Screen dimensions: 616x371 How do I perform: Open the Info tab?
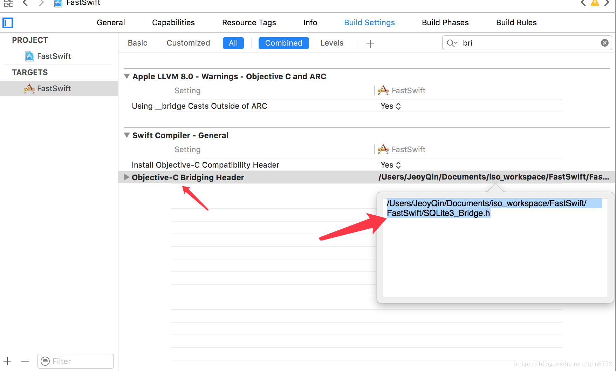(x=310, y=22)
